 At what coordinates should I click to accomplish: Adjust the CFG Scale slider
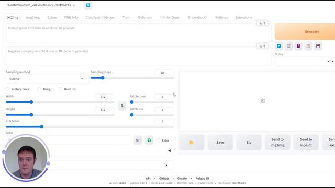click(x=90, y=127)
